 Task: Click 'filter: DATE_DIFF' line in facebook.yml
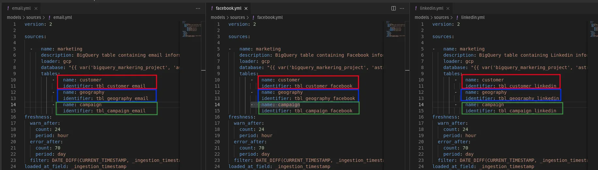click(x=309, y=161)
